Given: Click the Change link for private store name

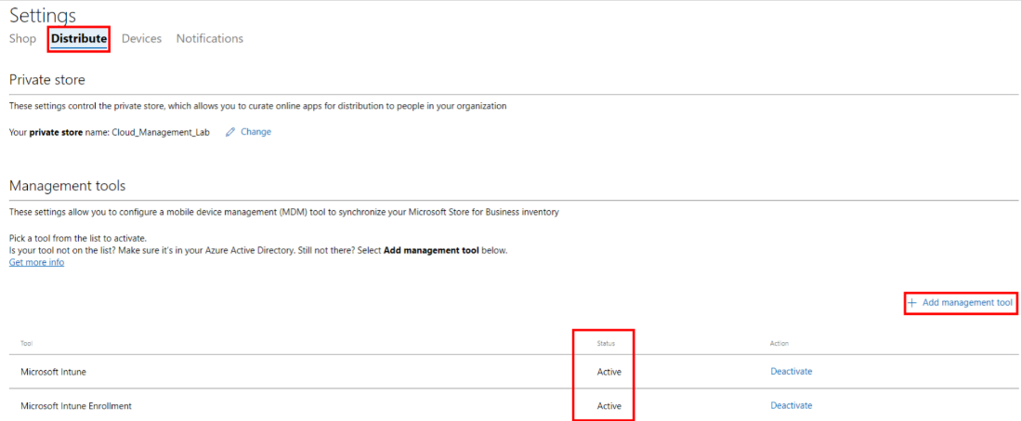Looking at the screenshot, I should coord(255,132).
